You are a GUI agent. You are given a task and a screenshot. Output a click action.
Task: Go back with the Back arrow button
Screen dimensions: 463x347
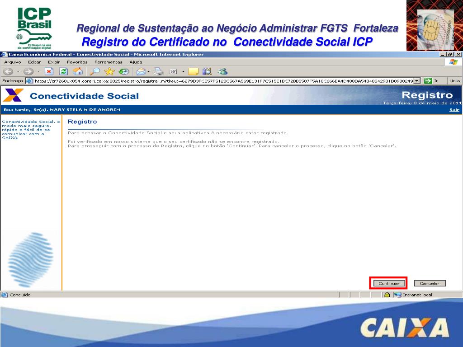8,71
